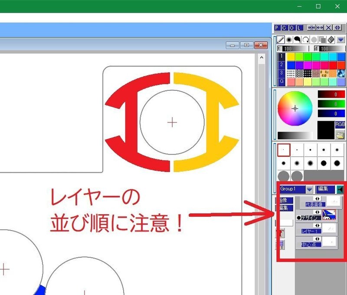Adjust the blue channel slider
Viewport: 347px width, 295px height.
[x=331, y=113]
